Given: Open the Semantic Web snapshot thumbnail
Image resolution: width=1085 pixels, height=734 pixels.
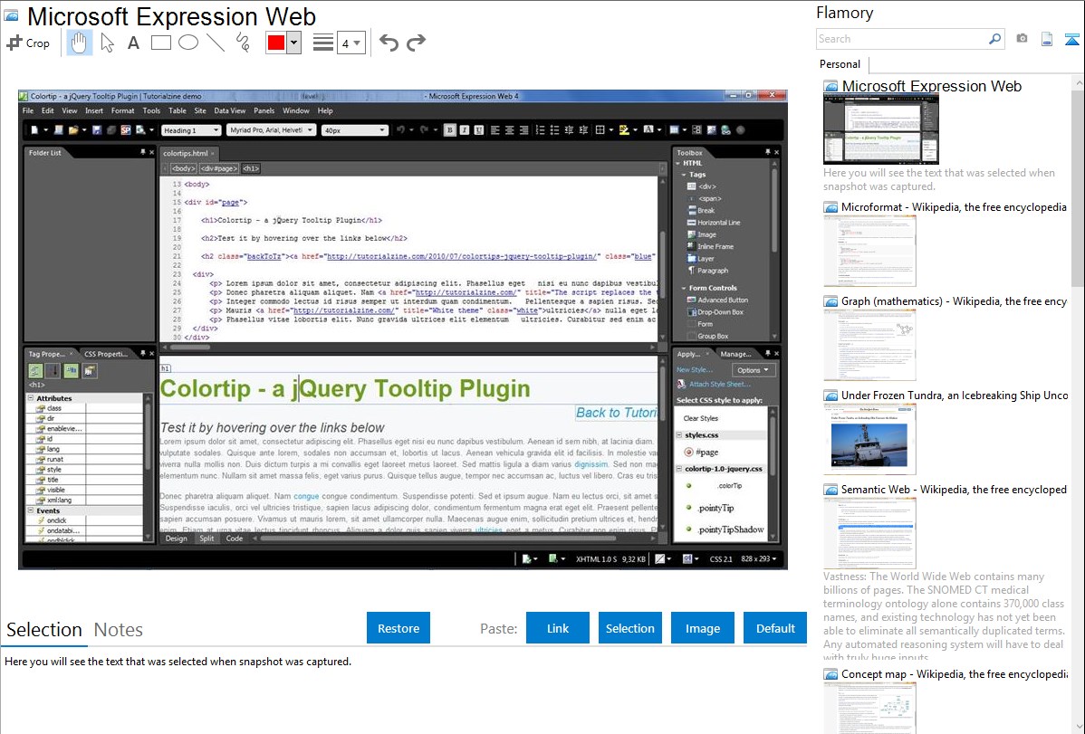Looking at the screenshot, I should coord(869,533).
